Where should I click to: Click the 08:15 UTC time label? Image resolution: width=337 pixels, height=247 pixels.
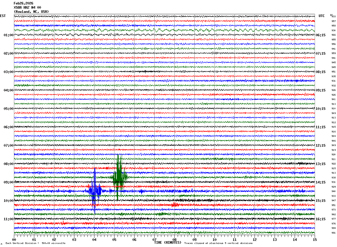pos(321,72)
